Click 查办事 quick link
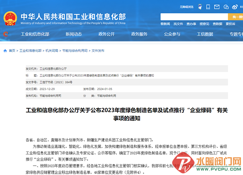The image size is (243, 175). click(x=191, y=24)
